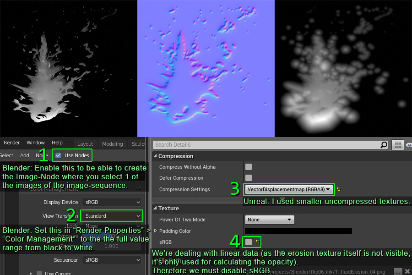This screenshot has height=275, width=412.
Task: Open the Display Device sRGB dropdown
Action: [x=112, y=202]
